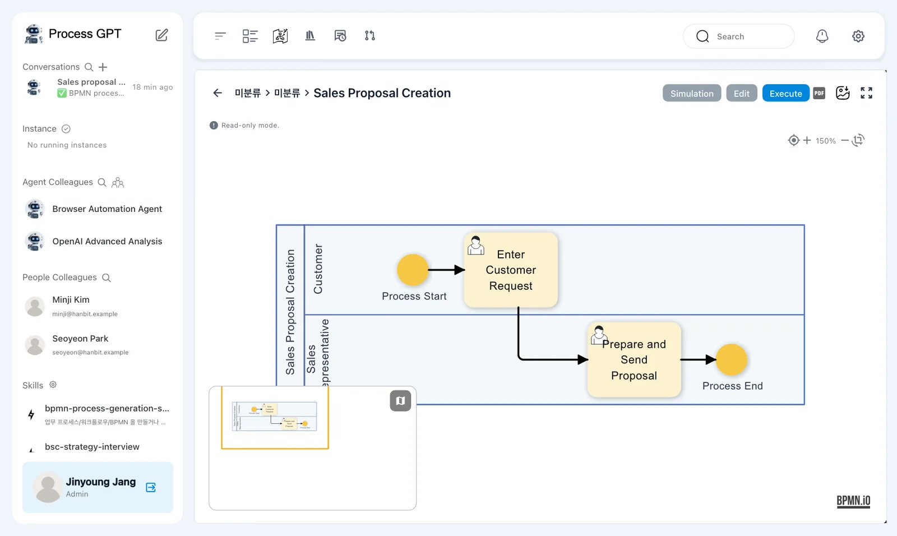This screenshot has height=536, width=897.
Task: Open settings gear in top bar
Action: click(x=858, y=36)
